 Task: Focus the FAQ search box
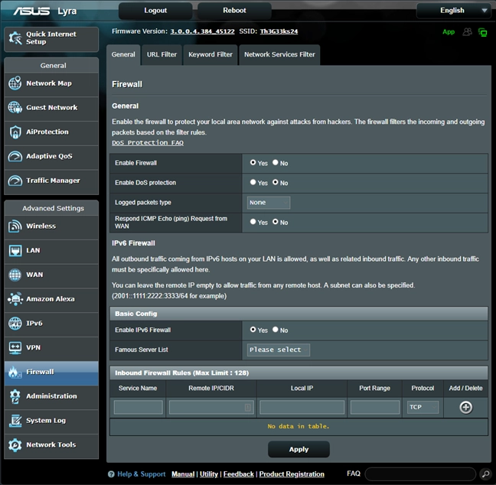[x=421, y=474]
